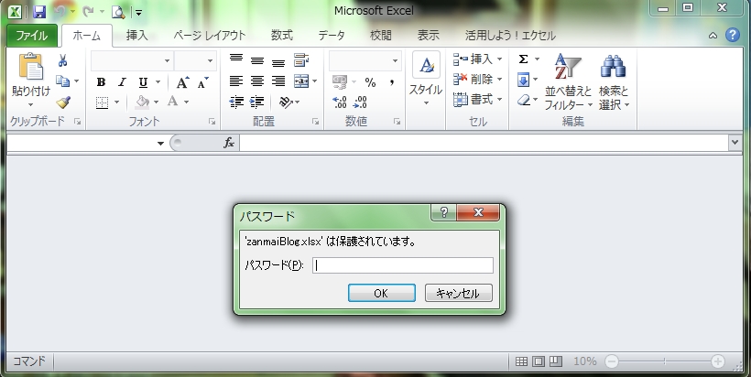The image size is (751, 377).
Task: Click the Copy icon
Action: (63, 81)
